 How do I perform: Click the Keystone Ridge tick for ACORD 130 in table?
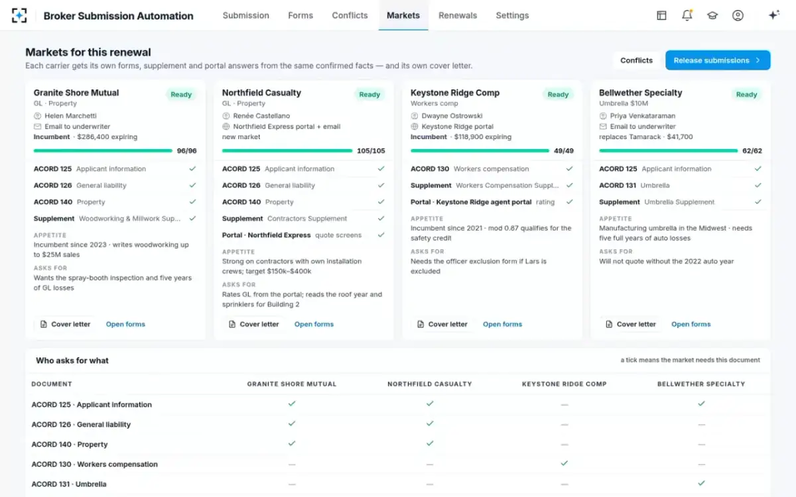click(x=564, y=463)
